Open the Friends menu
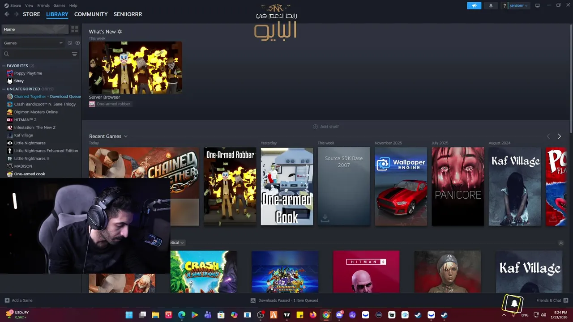 tap(43, 5)
